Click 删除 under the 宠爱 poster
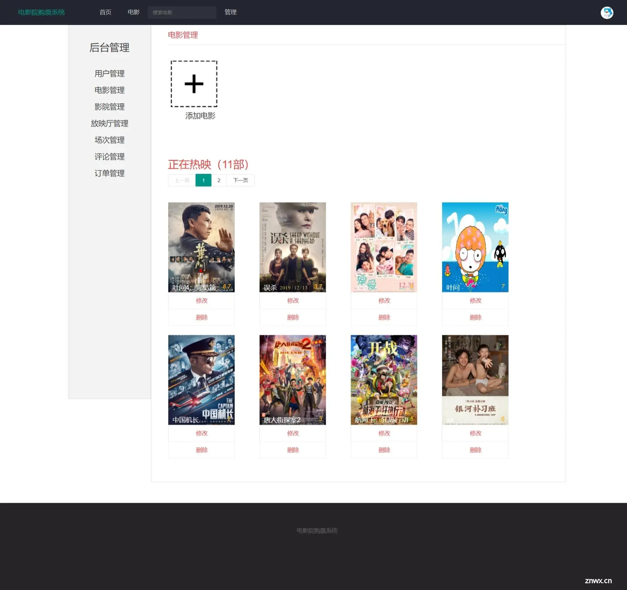627x590 pixels. [384, 317]
